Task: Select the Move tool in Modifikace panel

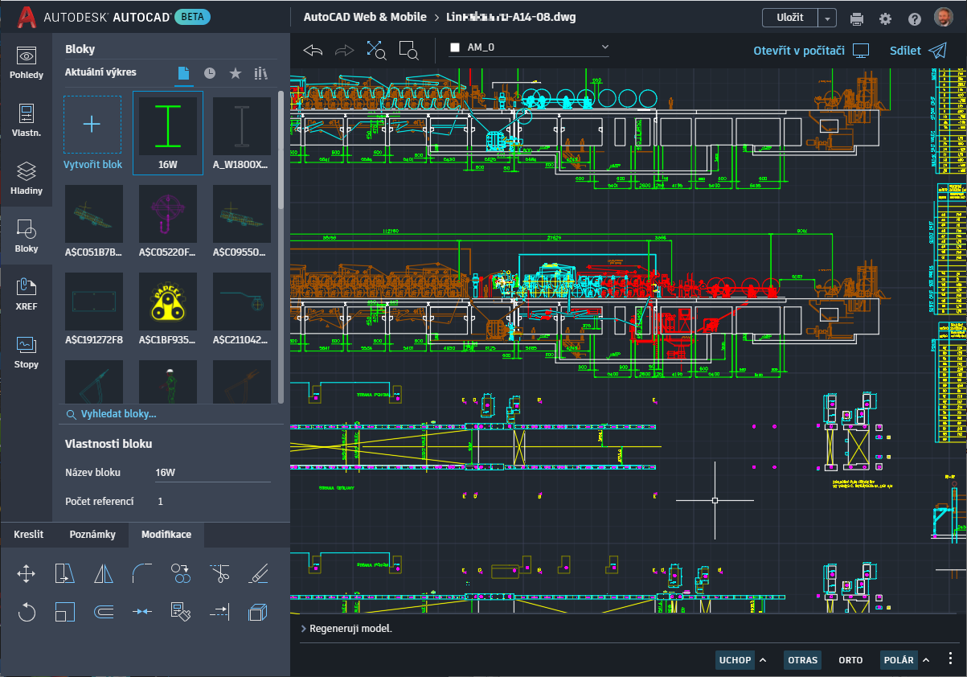Action: point(27,573)
